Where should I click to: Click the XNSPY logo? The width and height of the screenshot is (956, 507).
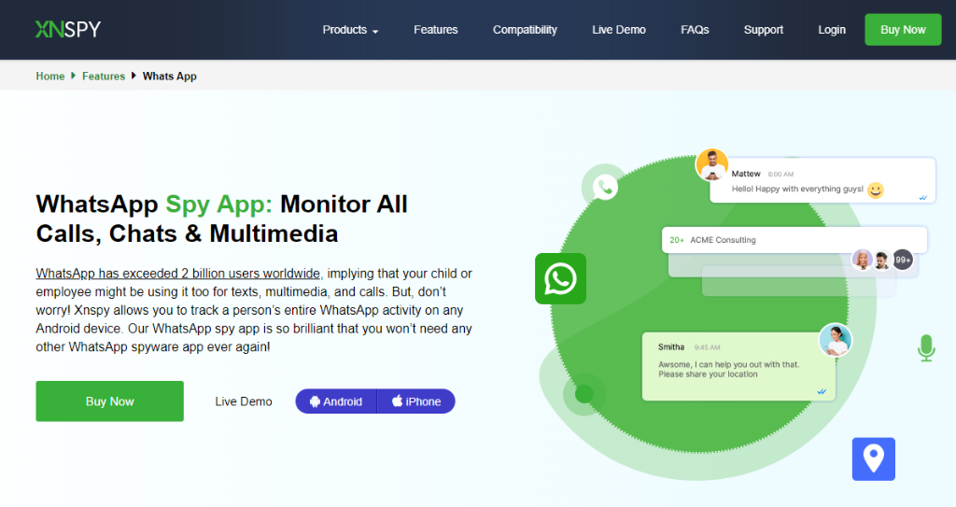click(x=67, y=29)
